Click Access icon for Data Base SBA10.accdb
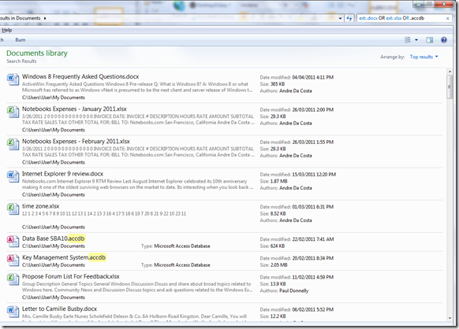The height and width of the screenshot is (329, 459). pos(13,242)
